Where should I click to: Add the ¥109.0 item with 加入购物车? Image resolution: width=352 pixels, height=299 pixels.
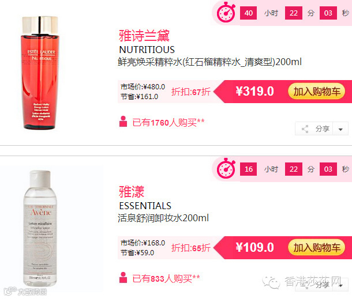coord(317,248)
